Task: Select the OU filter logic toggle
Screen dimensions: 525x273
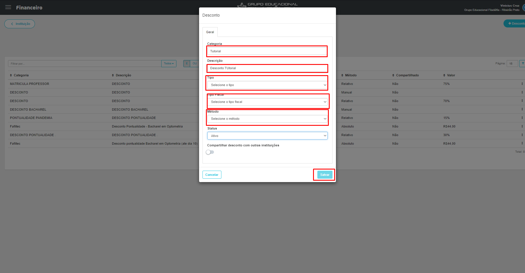Action: [194, 63]
